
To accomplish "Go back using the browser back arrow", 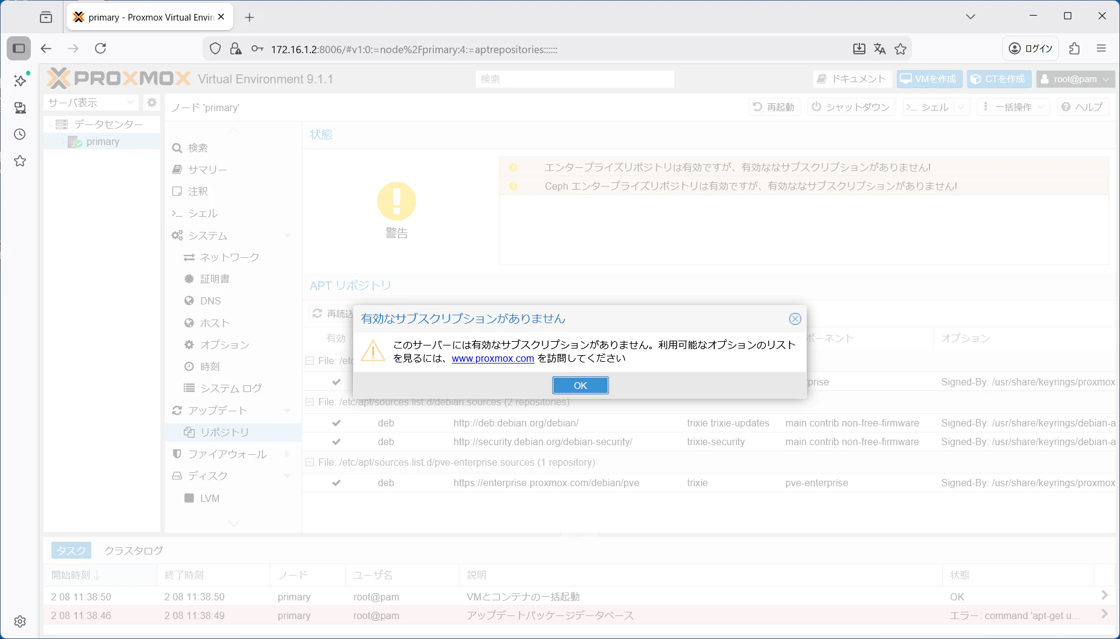I will pos(46,48).
